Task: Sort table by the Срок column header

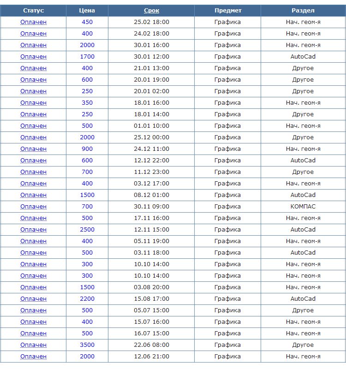Action: click(x=151, y=11)
